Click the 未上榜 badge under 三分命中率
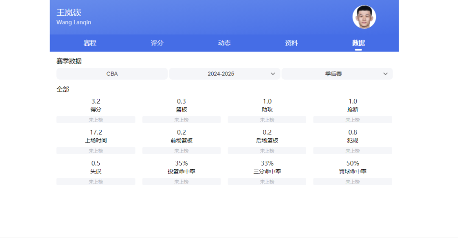Viewport: 458px width, 238px height. (x=267, y=182)
